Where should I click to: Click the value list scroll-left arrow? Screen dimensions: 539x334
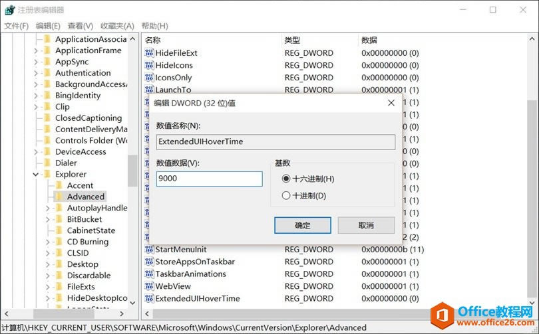click(x=147, y=313)
